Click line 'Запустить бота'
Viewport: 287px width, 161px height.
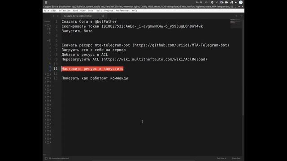tap(77, 31)
